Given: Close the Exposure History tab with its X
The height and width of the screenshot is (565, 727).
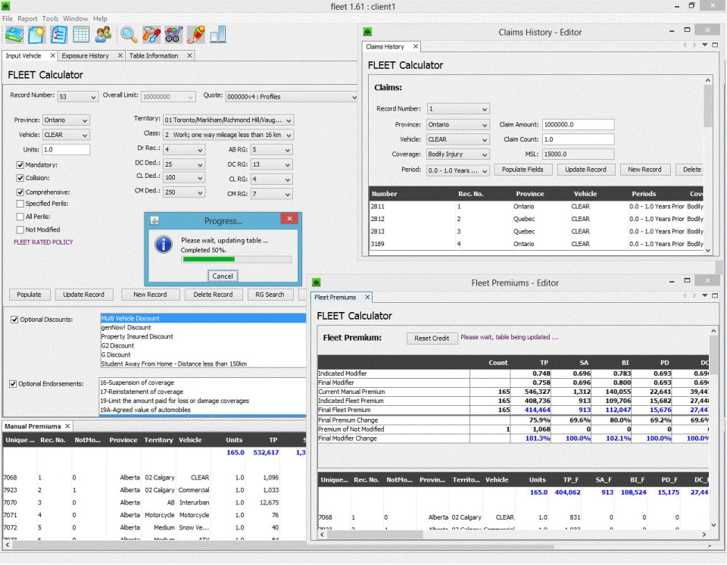Looking at the screenshot, I should [x=120, y=55].
